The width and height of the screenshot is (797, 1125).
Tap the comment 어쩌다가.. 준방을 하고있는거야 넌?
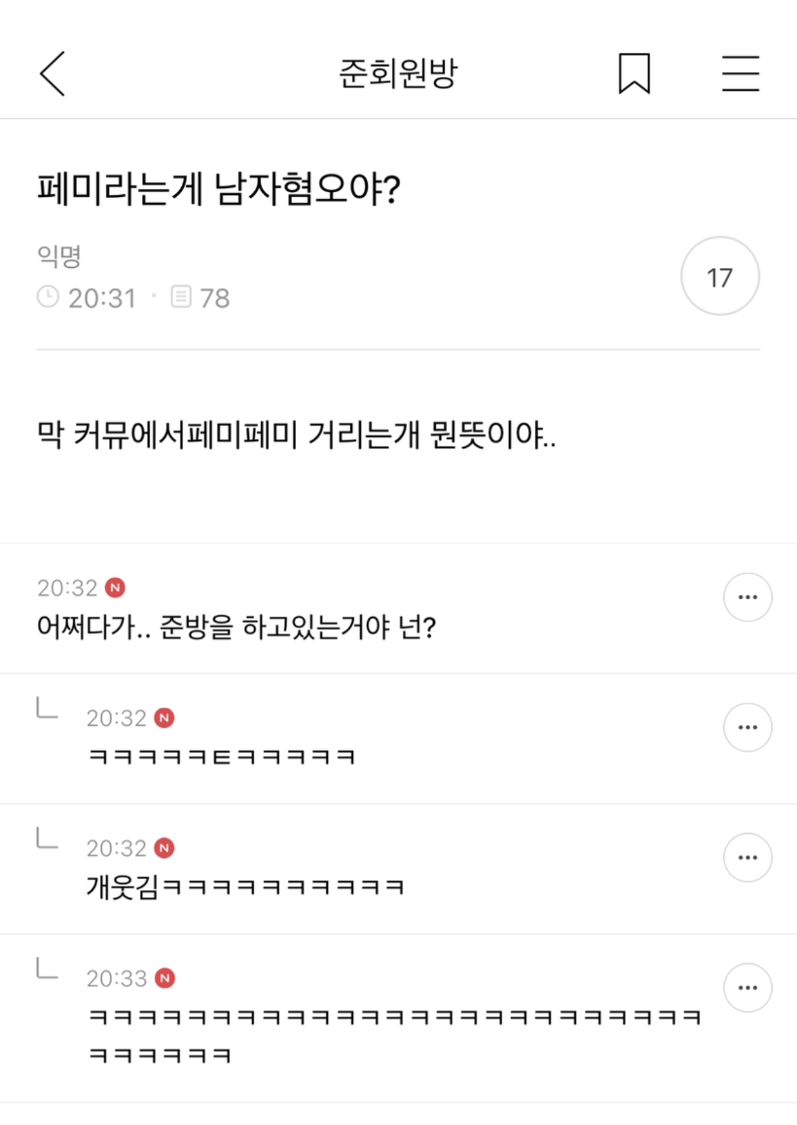tap(237, 628)
